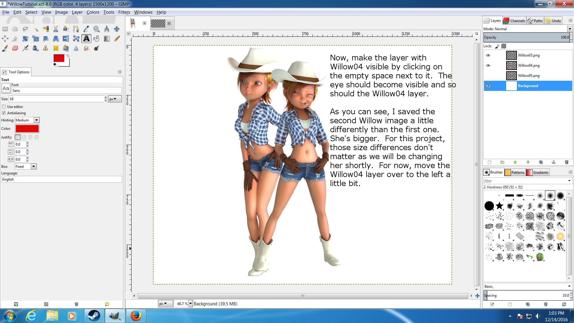Select the Move tool
The height and width of the screenshot is (323, 574).
click(117, 29)
